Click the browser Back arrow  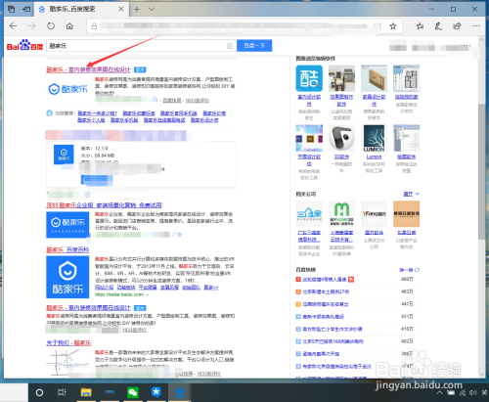pyautogui.click(x=13, y=26)
